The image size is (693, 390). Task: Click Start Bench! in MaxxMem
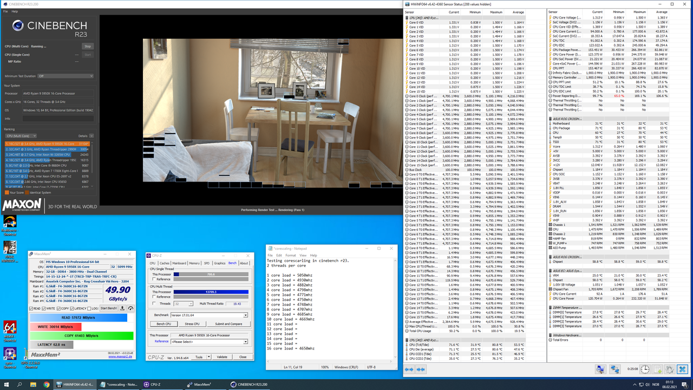click(x=109, y=308)
